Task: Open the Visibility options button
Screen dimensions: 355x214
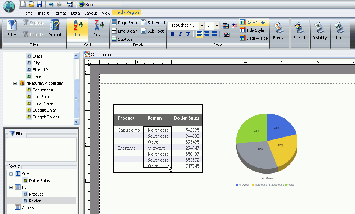Action: click(320, 31)
